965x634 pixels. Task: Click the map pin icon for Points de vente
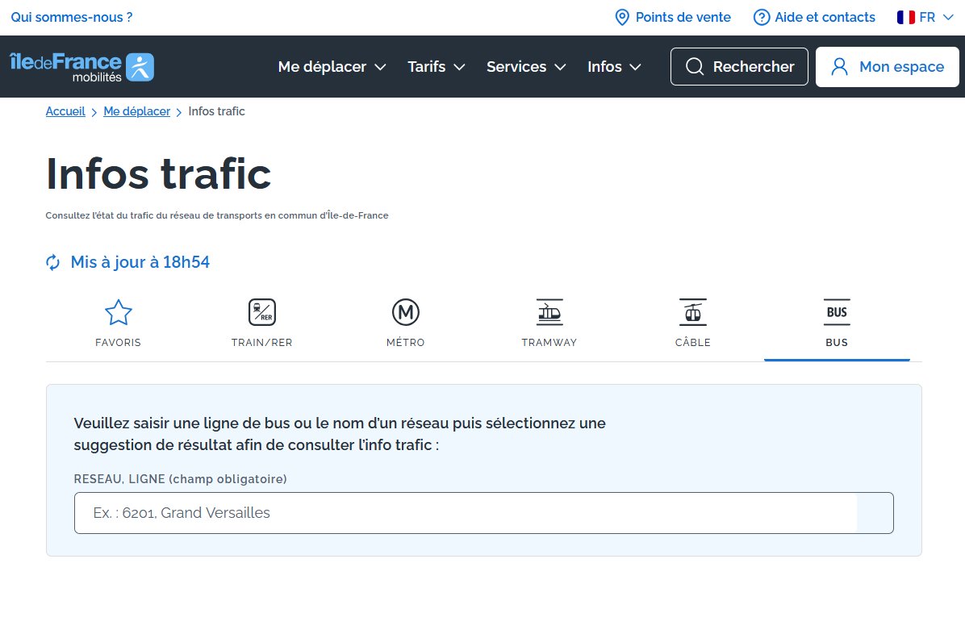point(622,17)
